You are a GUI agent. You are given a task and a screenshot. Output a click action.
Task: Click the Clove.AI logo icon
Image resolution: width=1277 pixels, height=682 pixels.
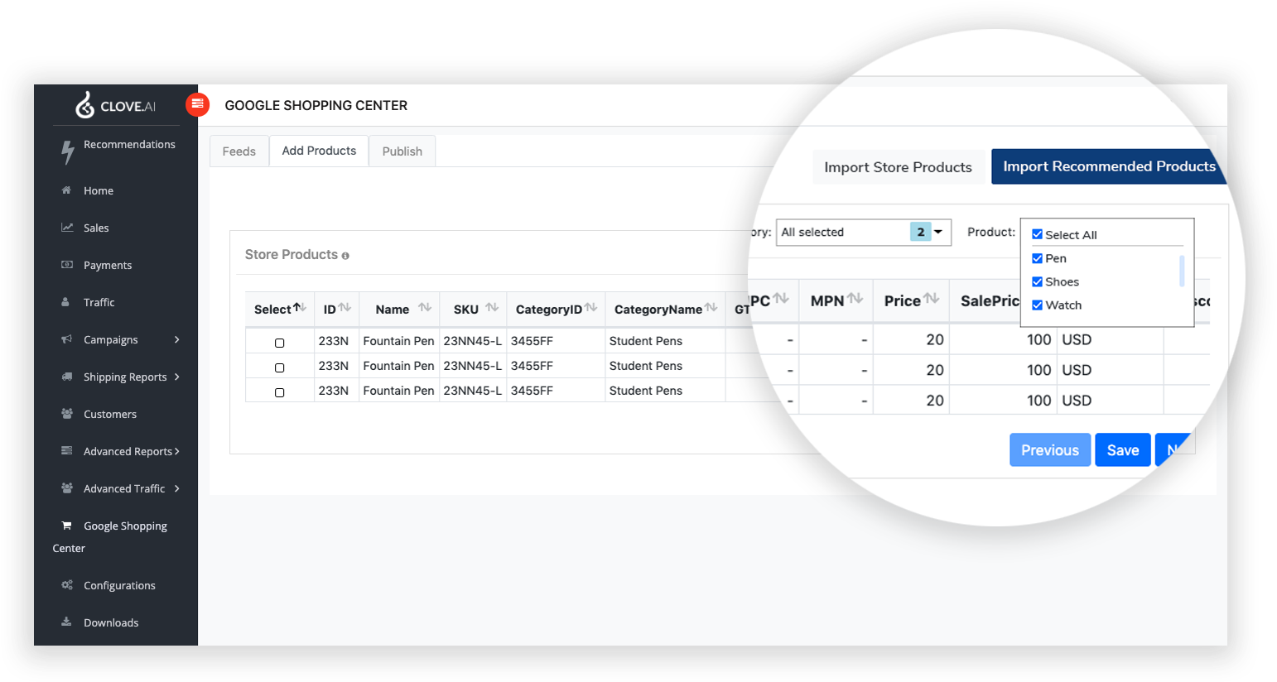(x=85, y=105)
